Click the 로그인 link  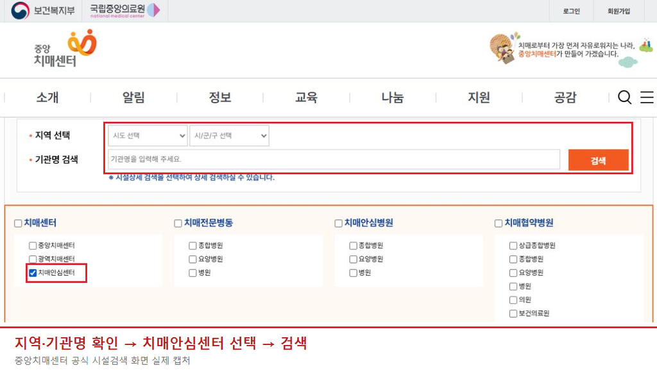572,11
